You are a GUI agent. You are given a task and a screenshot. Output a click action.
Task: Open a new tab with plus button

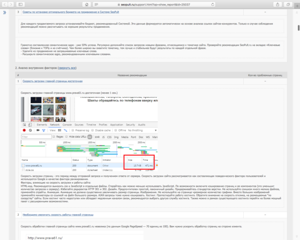click(x=297, y=4)
